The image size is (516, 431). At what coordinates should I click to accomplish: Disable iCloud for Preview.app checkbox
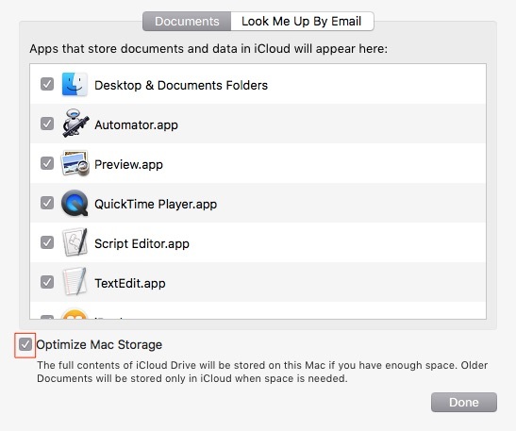(47, 163)
